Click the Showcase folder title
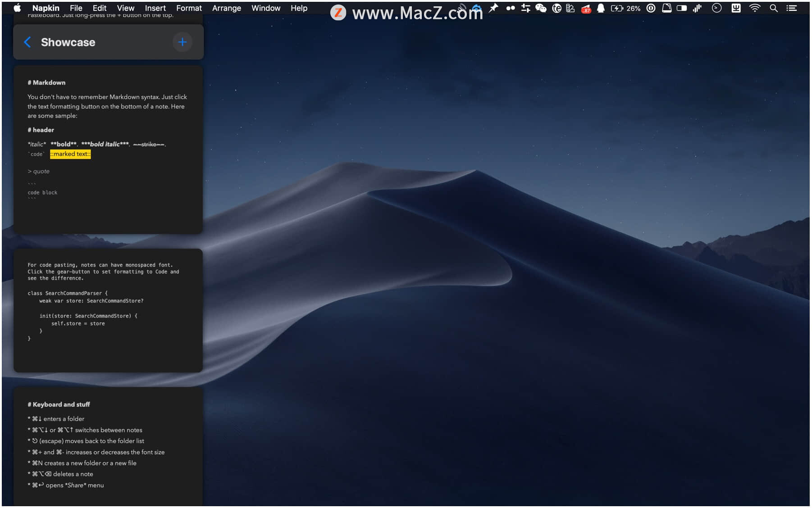 click(x=68, y=42)
